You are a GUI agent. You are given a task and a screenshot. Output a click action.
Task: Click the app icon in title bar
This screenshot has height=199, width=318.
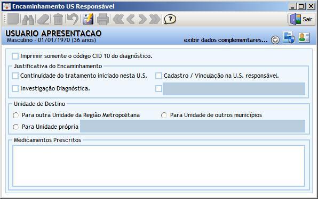pyautogui.click(x=6, y=6)
